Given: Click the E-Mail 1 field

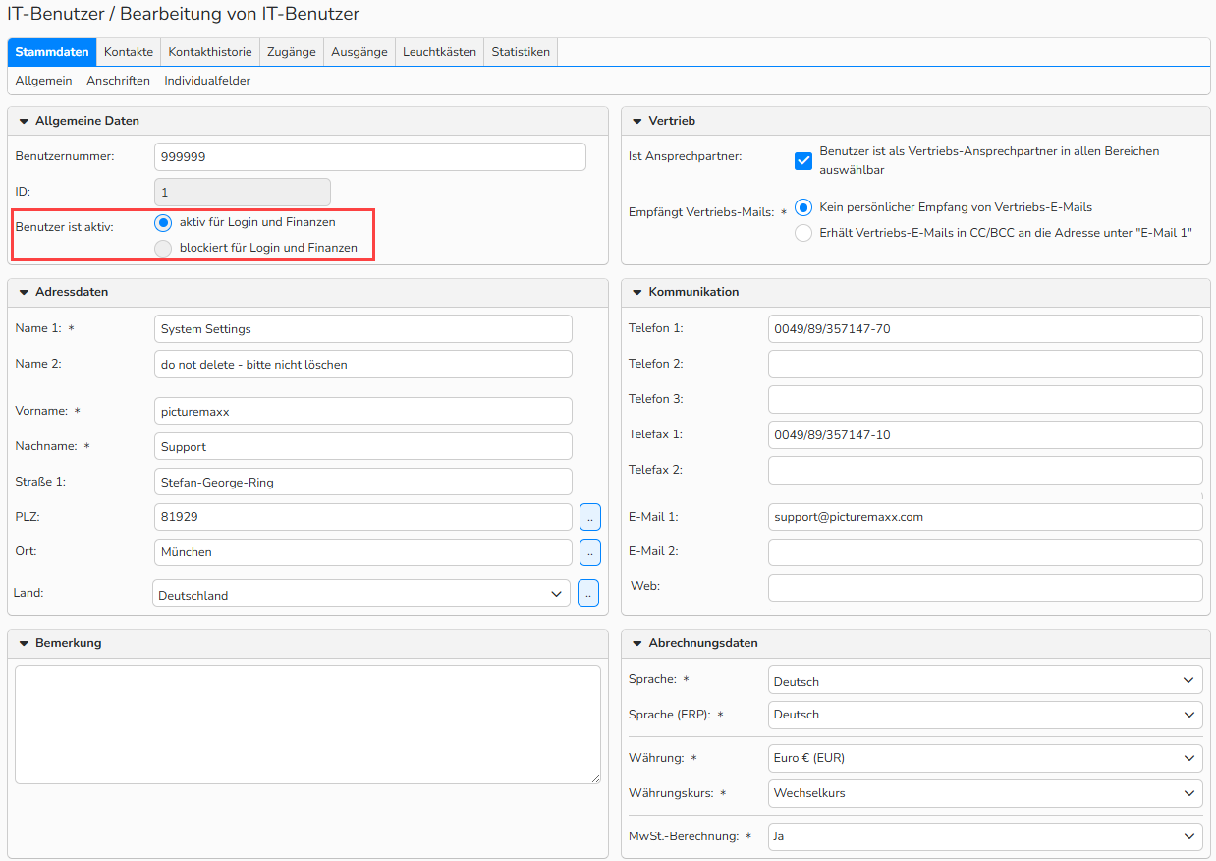Looking at the screenshot, I should (985, 516).
